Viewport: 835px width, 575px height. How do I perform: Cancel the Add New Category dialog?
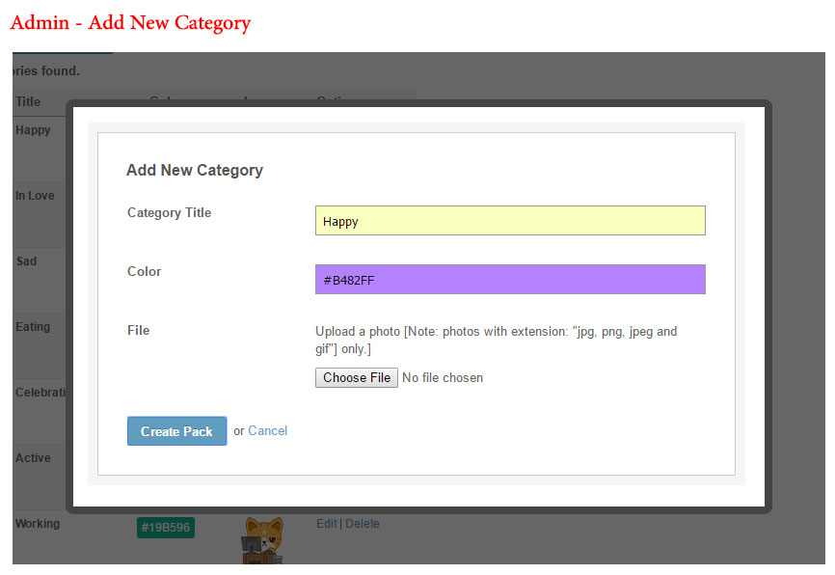[x=267, y=431]
